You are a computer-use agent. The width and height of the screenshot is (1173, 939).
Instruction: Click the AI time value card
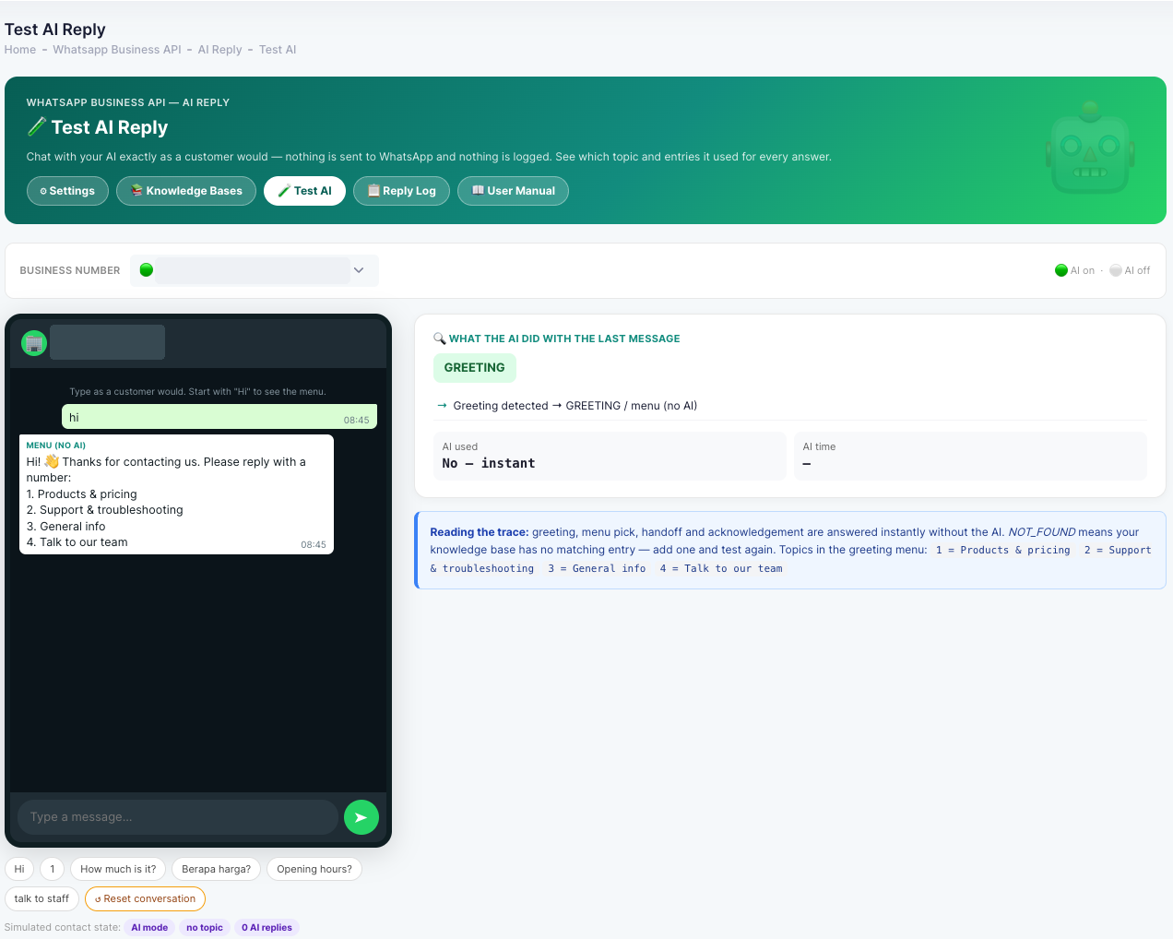(970, 456)
